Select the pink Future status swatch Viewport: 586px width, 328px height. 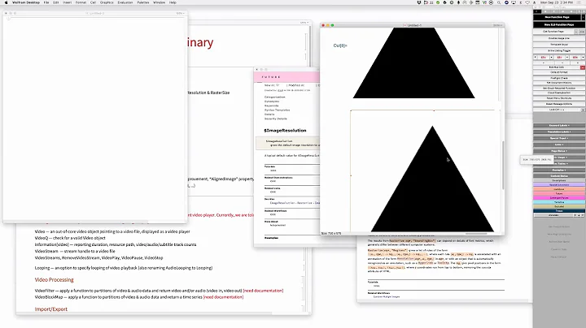click(559, 193)
